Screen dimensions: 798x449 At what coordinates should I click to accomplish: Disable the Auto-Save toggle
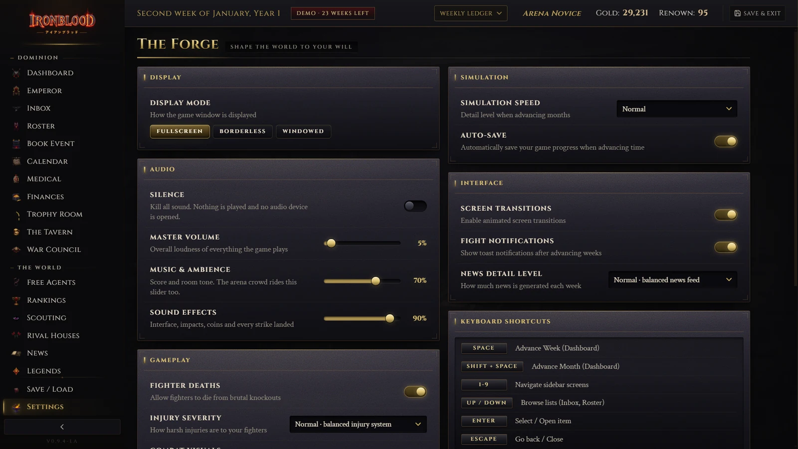click(x=726, y=142)
